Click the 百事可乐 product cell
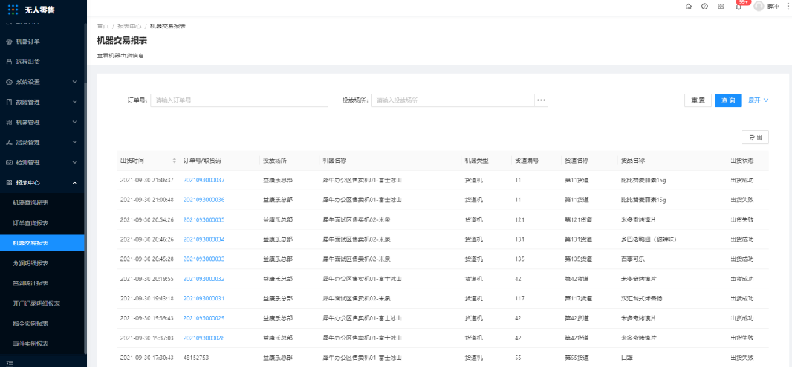The width and height of the screenshot is (792, 368). click(632, 259)
